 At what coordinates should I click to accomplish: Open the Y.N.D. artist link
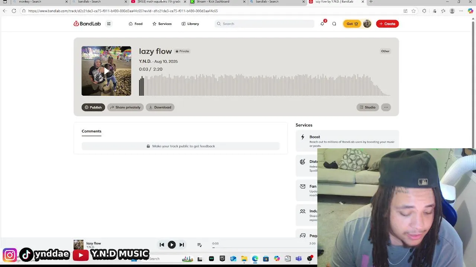pyautogui.click(x=145, y=61)
